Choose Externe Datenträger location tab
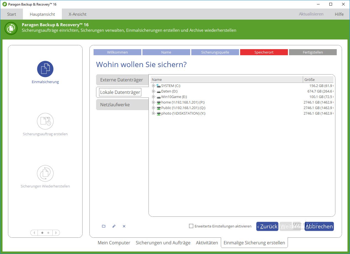This screenshot has height=254, width=350. pos(122,80)
